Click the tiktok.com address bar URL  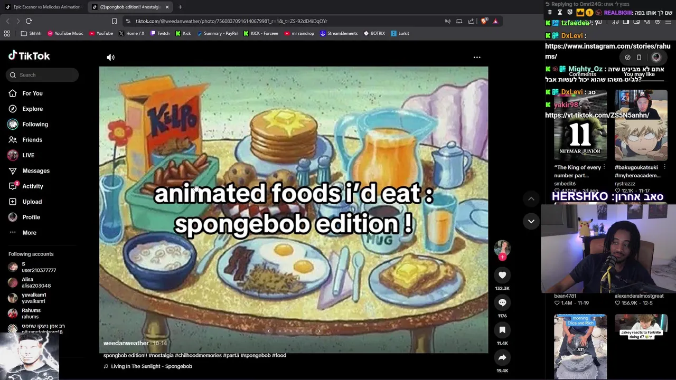231,21
